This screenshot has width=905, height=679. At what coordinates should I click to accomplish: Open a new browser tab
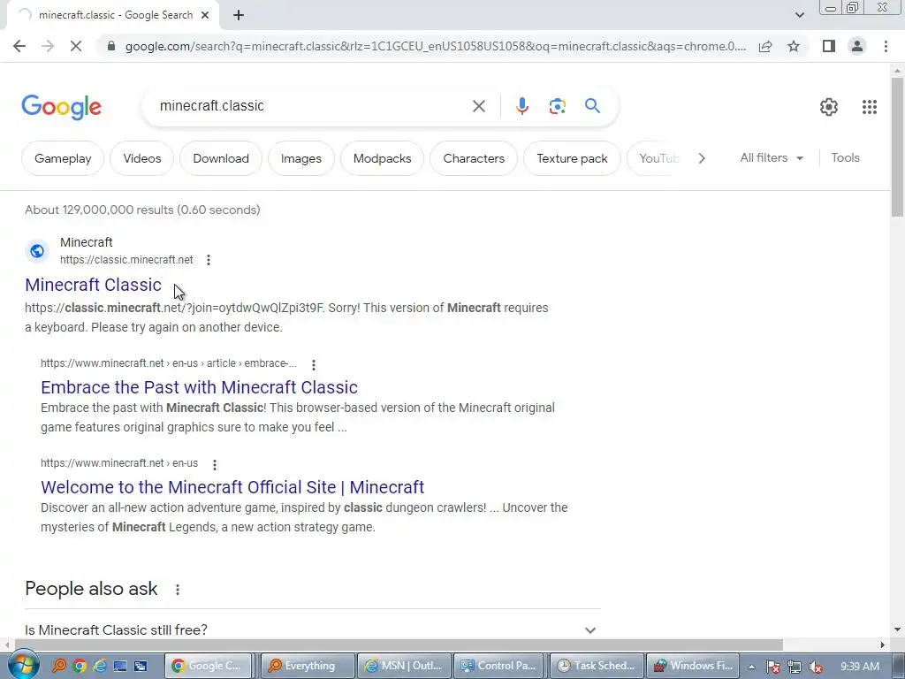point(239,16)
